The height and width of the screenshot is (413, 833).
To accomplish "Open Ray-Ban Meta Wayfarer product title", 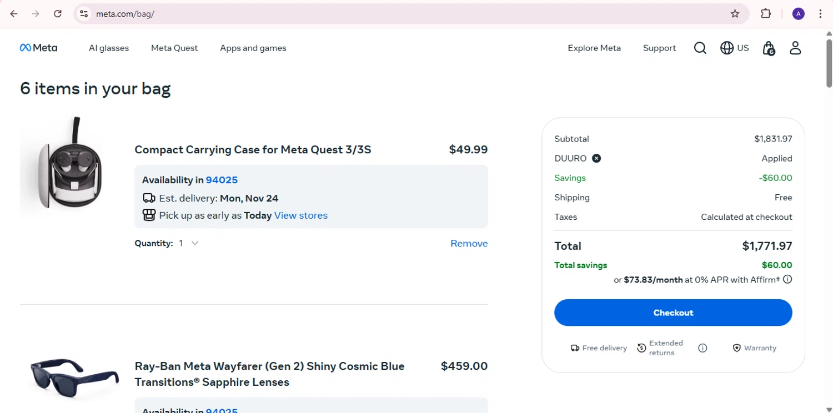I will (270, 374).
